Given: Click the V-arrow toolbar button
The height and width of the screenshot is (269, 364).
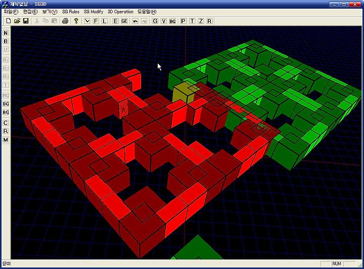Looking at the screenshot, I should click(x=87, y=21).
